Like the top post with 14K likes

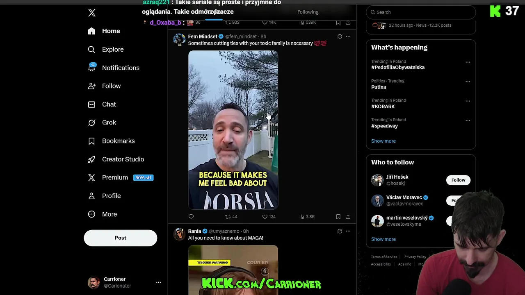coord(269,23)
